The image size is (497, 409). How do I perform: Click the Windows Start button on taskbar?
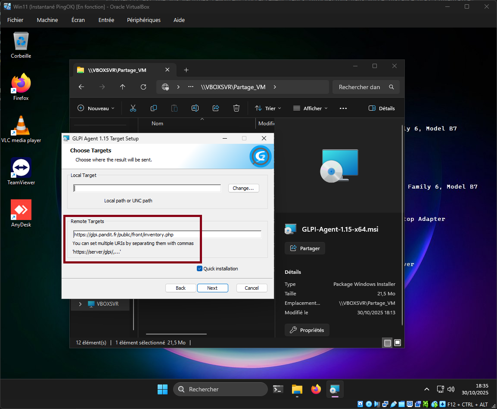coord(163,389)
